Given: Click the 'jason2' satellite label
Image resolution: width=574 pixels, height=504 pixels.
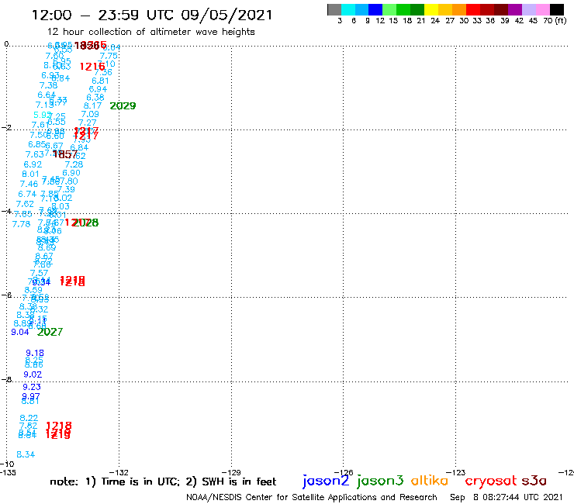Looking at the screenshot, I should 326,481.
